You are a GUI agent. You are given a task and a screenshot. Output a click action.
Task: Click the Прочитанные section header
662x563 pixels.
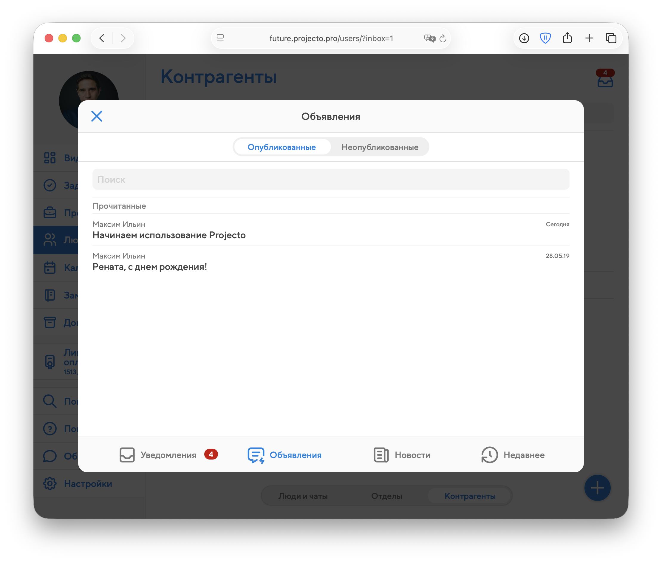coord(119,206)
